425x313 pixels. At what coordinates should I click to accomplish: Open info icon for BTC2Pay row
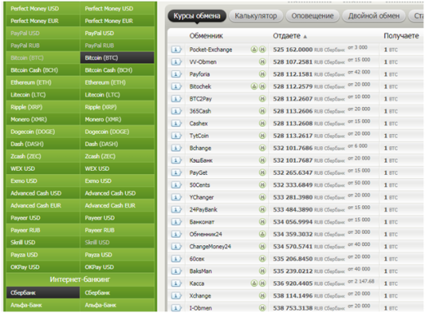(176, 99)
